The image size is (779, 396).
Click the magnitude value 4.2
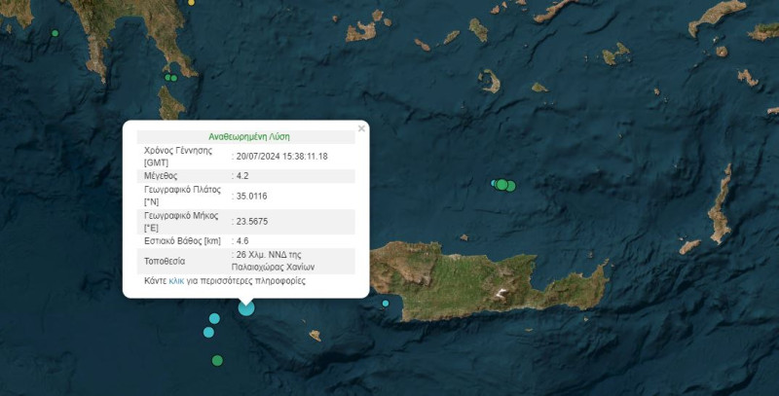(242, 176)
